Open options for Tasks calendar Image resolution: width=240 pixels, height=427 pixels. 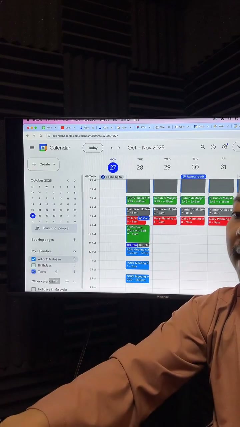(74, 272)
